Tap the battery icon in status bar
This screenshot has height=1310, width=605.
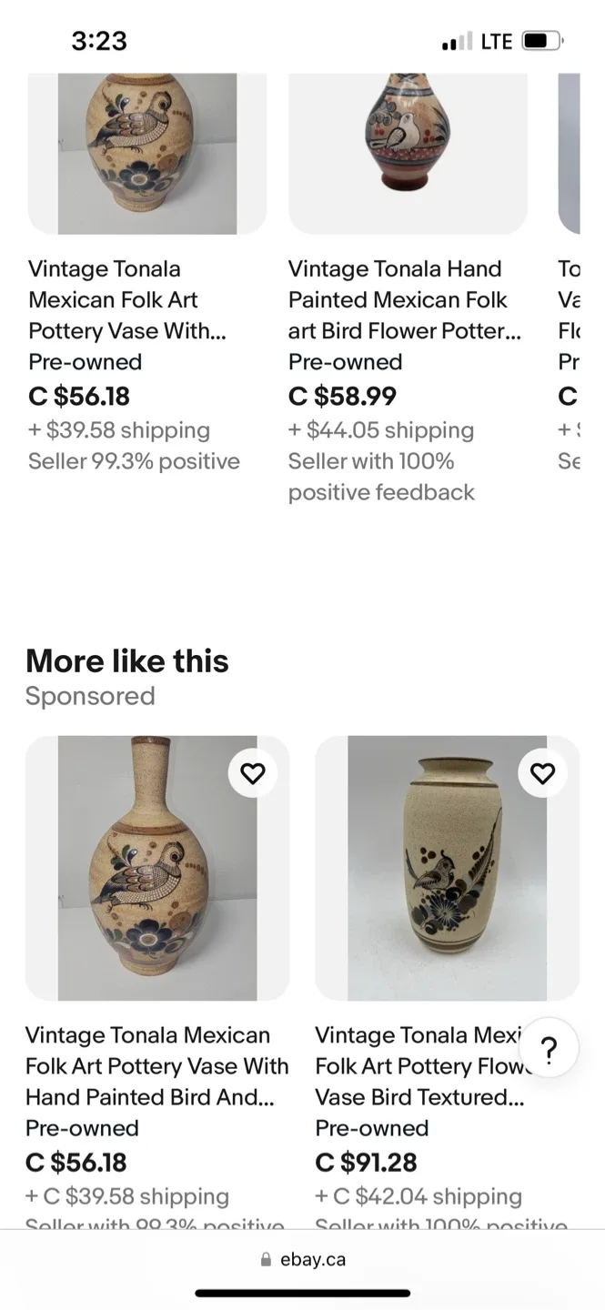[x=542, y=41]
